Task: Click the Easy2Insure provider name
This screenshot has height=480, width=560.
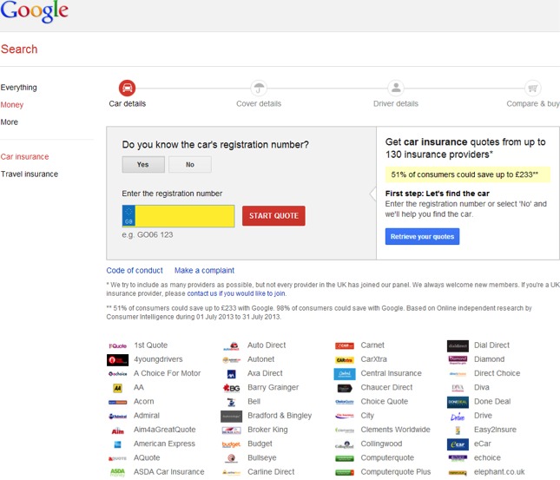Action: [x=495, y=430]
